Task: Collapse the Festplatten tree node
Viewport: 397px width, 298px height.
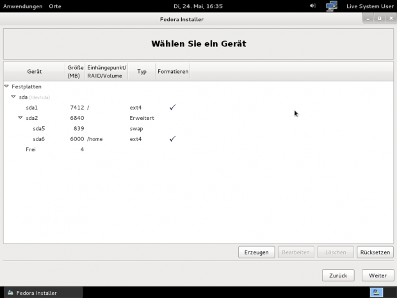Action: (6, 87)
